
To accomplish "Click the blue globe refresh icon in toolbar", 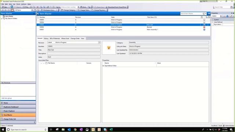I will (x=12, y=7).
